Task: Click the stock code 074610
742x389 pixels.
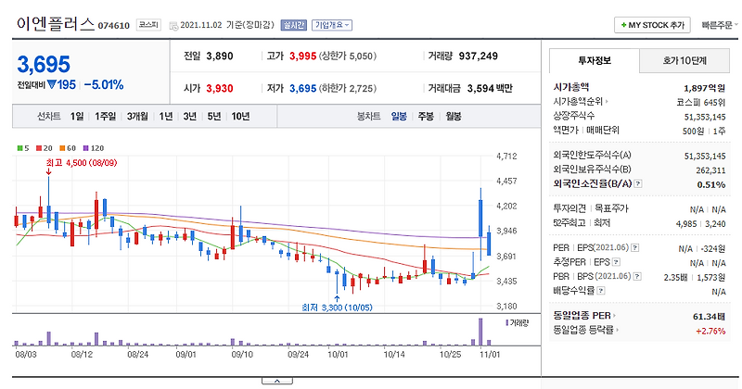Action: click(x=113, y=26)
